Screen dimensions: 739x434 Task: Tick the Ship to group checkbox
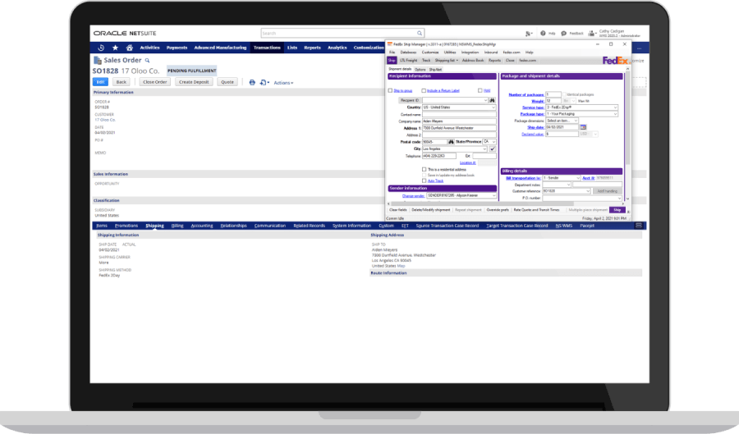pos(390,90)
